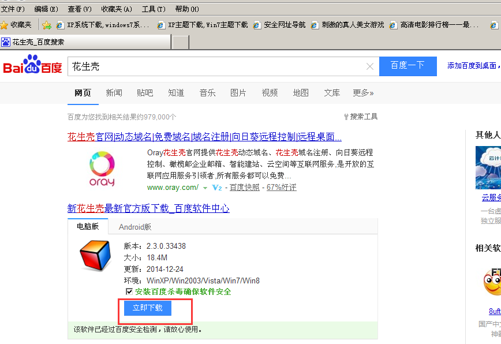Click the update date 2014-12-24
501x344 pixels.
(165, 270)
